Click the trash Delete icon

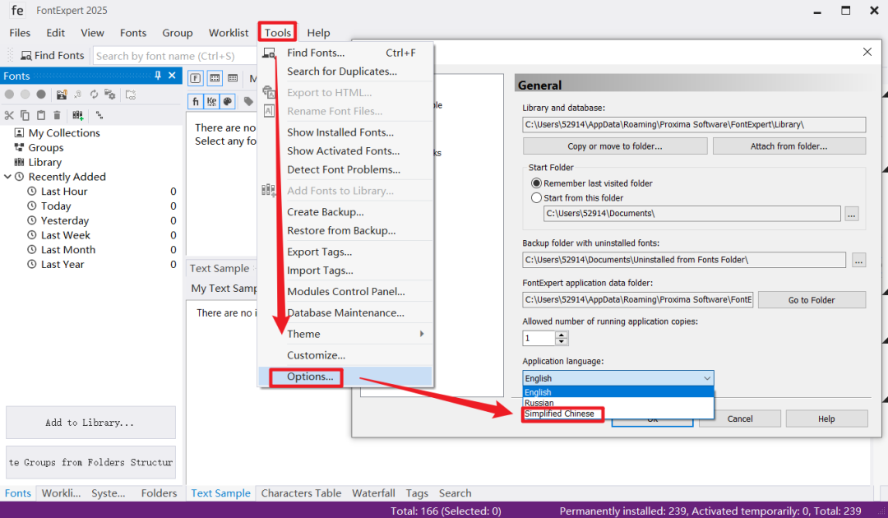point(57,115)
